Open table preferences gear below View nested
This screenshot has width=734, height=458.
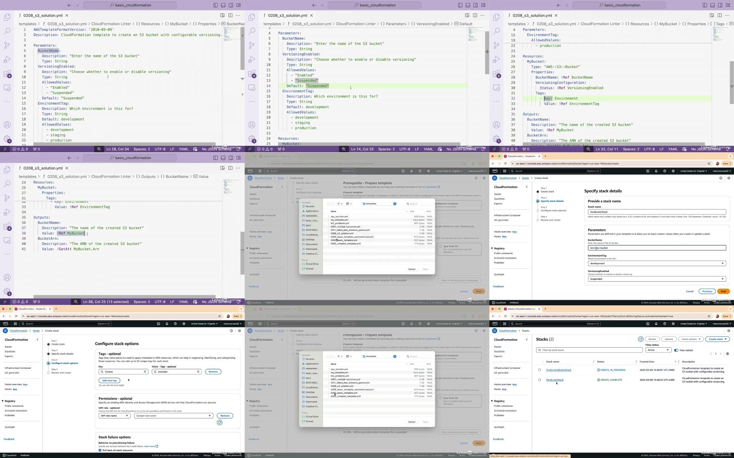coord(727,354)
